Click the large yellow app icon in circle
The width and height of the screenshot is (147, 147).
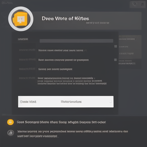point(21,19)
